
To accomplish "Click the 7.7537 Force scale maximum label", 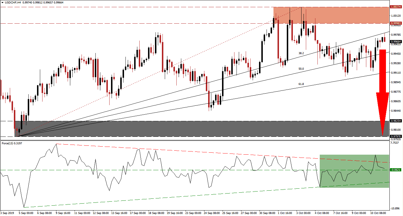I will click(395, 143).
